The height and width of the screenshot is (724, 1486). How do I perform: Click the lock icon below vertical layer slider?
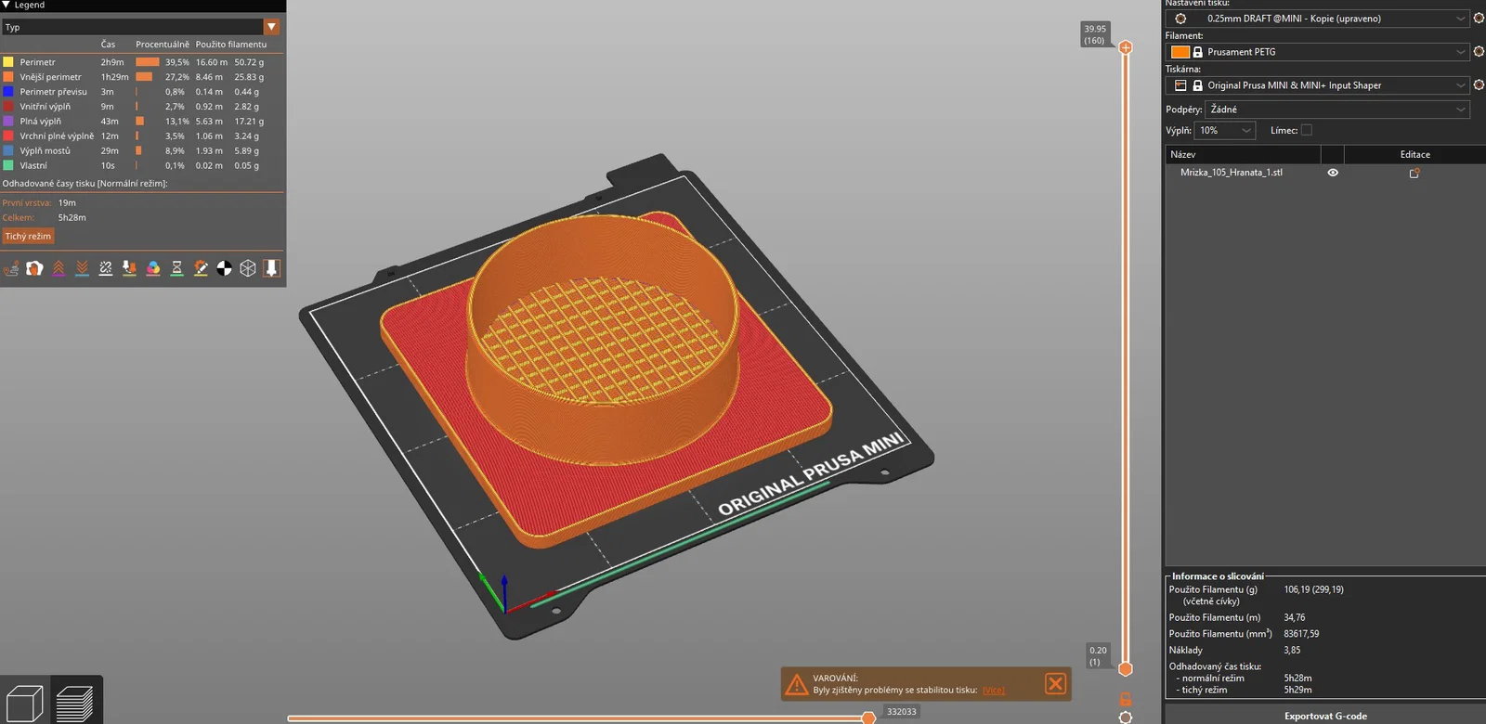click(1126, 699)
